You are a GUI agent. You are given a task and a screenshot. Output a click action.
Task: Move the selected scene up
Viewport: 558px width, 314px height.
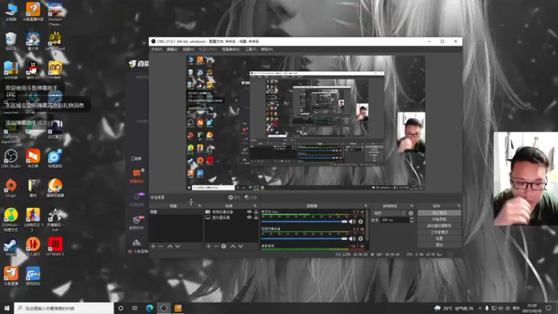click(x=169, y=246)
